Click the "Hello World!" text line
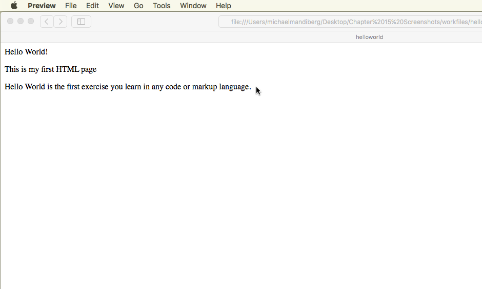This screenshot has width=482, height=289. [x=26, y=52]
